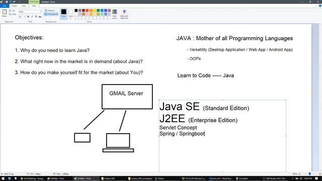The height and width of the screenshot is (181, 322).
Task: Click the Save icon in quick access toolbar
Action: tap(7, 2)
